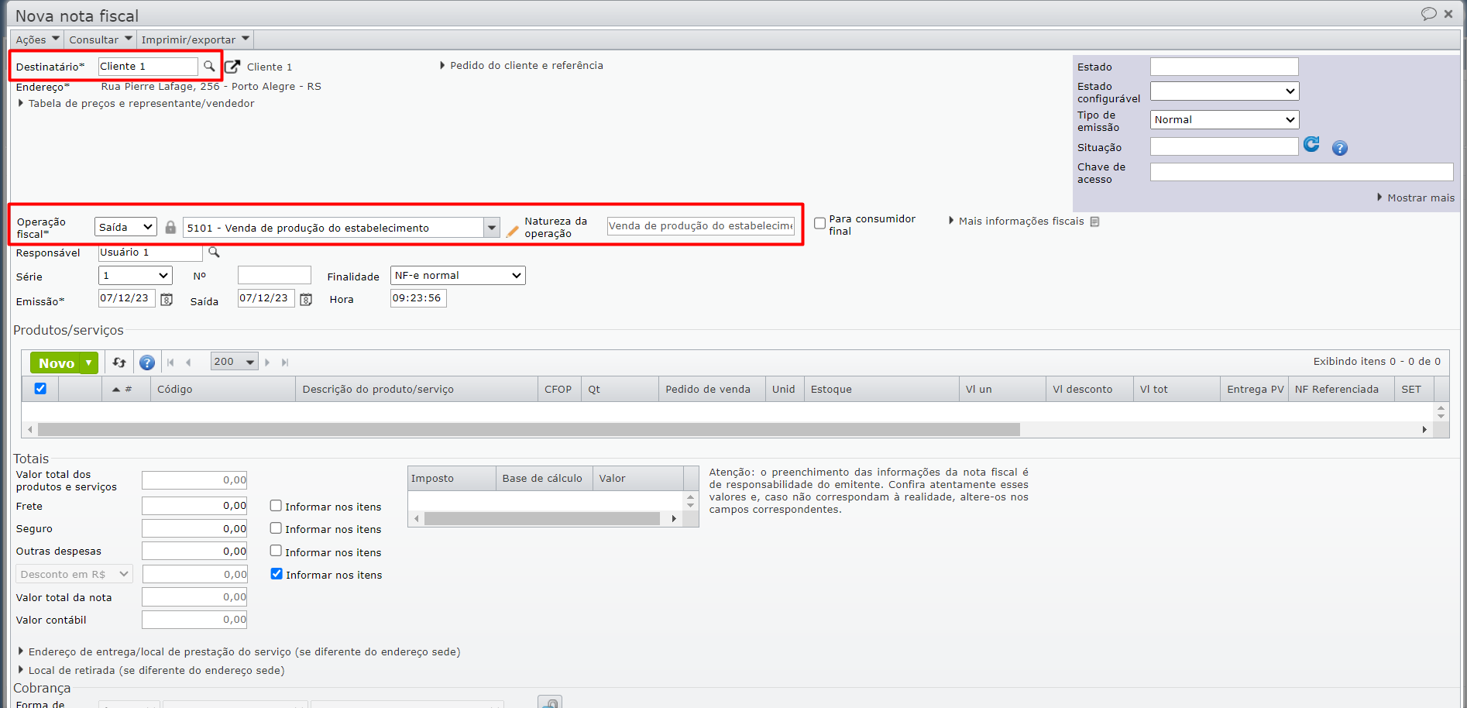
Task: Open the Série dropdown
Action: pyautogui.click(x=136, y=276)
